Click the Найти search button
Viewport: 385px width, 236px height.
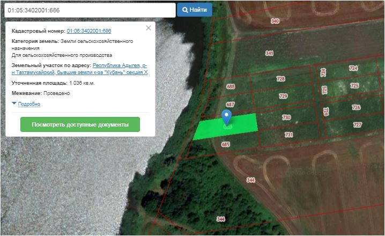click(195, 10)
